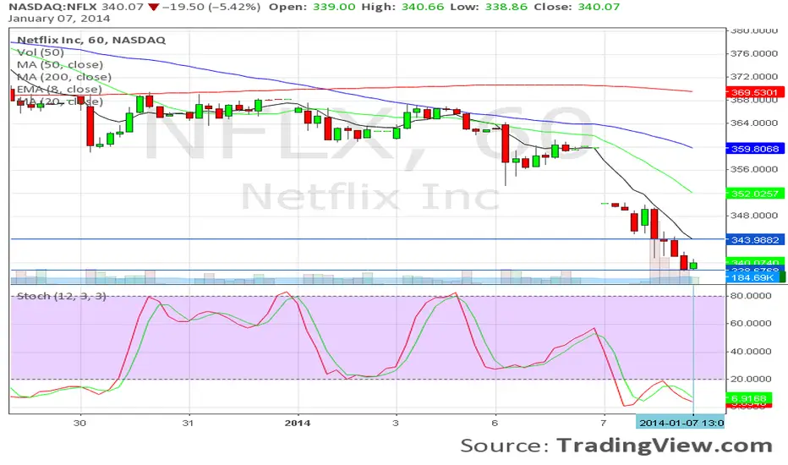Screen dimensions: 788x465
Task: Click the date axis label 30
Action: coord(80,423)
